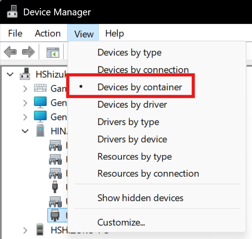Screen dimensions: 252x239
Task: Choose Devices by driver view
Action: [157, 105]
